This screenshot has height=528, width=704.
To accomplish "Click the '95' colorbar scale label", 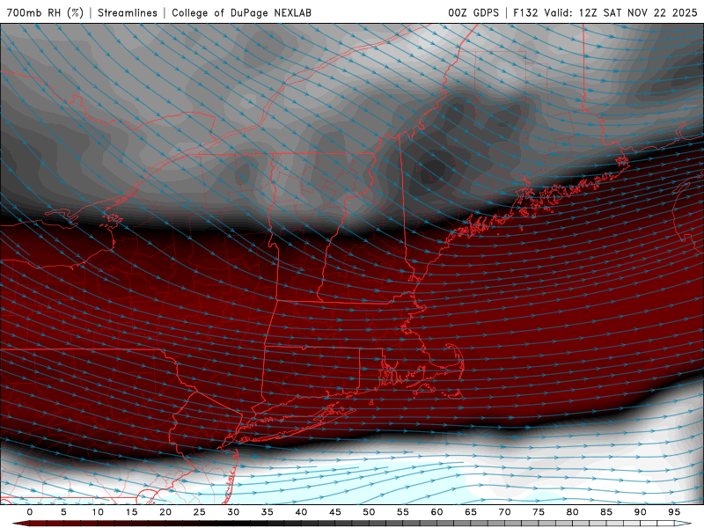I will point(674,512).
